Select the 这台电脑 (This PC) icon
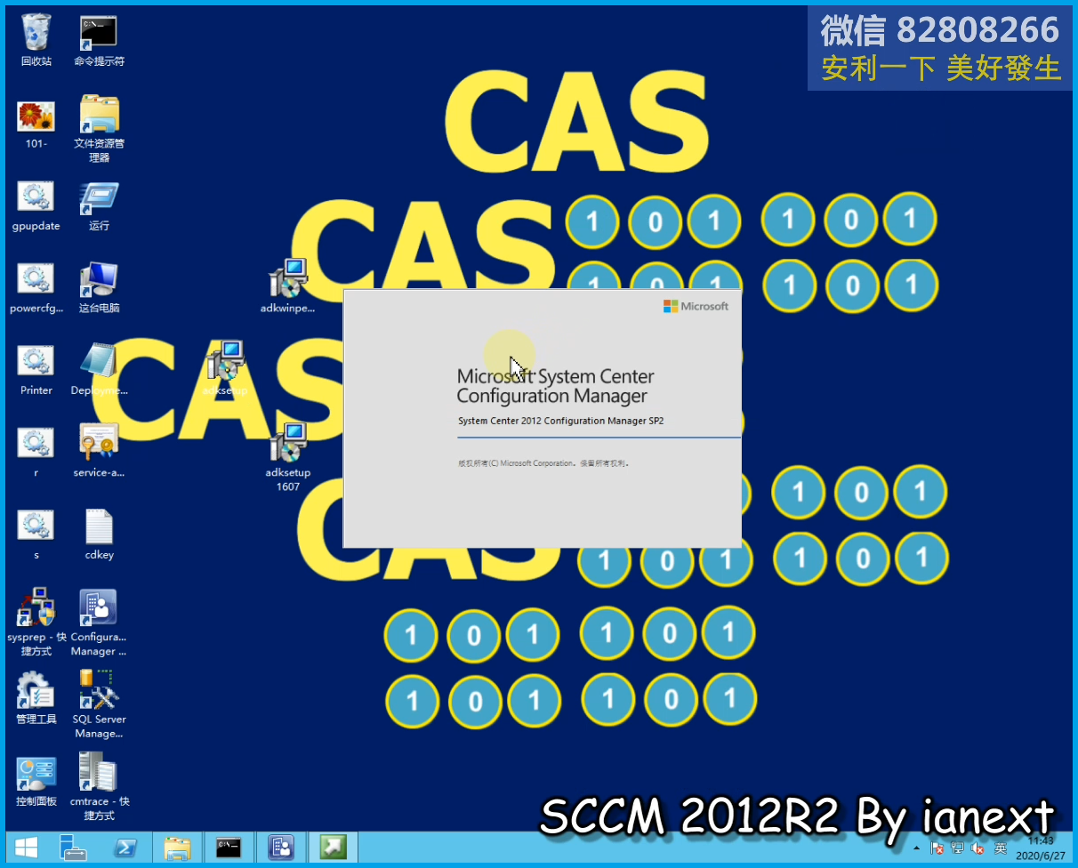This screenshot has width=1078, height=868. 99,288
